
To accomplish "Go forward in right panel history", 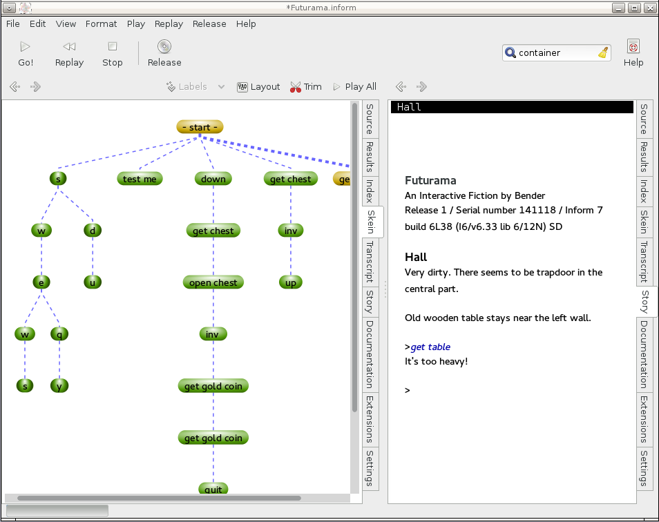I will point(421,87).
